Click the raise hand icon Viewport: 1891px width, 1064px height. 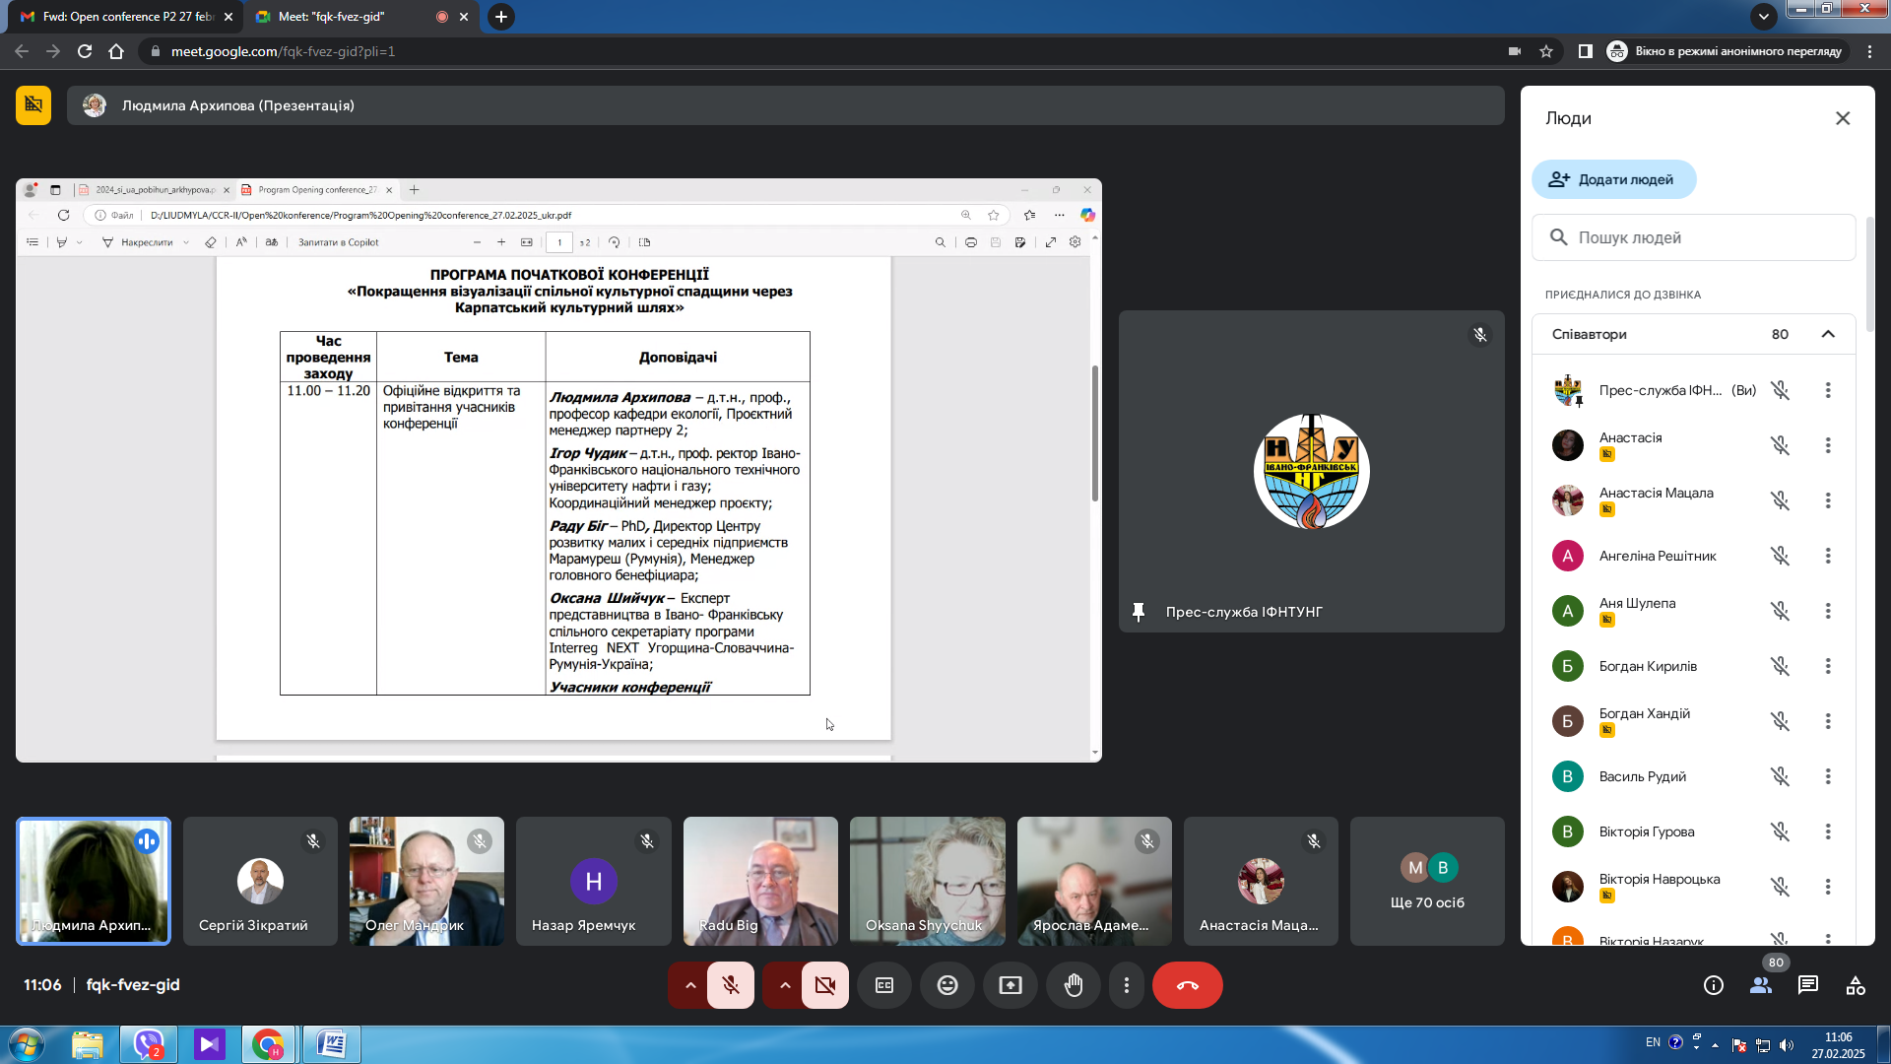click(x=1074, y=985)
